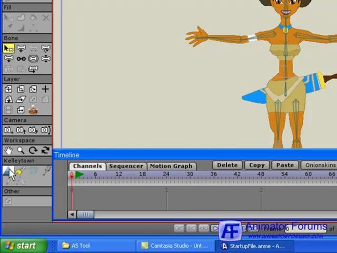Image resolution: width=337 pixels, height=253 pixels.
Task: Pick the Shear Layer parallelogram tool
Action: pyautogui.click(x=21, y=100)
